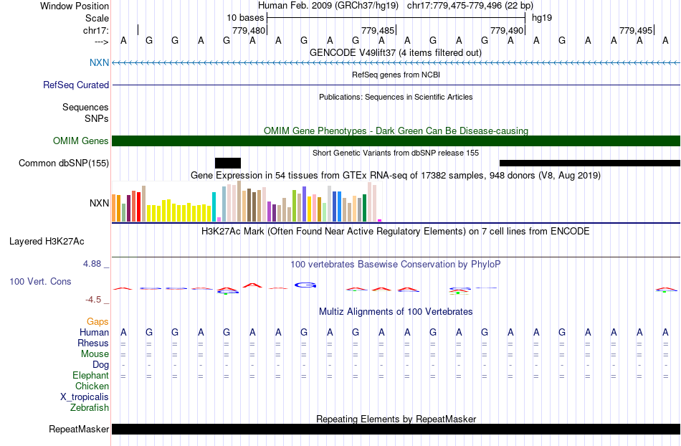Click the hg19 label beside scale bar
This screenshot has width=681, height=446.
coord(542,18)
